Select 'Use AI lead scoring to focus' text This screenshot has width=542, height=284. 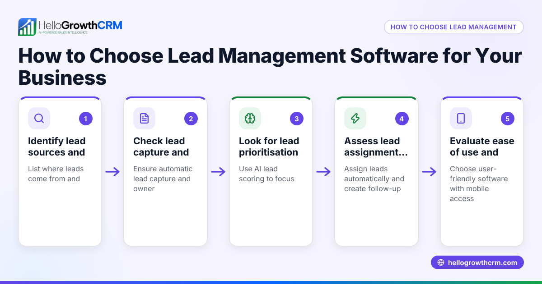pos(266,174)
